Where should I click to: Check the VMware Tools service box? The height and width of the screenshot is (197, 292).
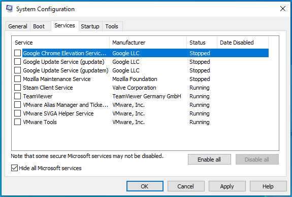[17, 122]
